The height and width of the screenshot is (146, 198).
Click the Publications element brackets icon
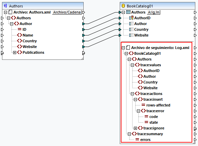pos(20,52)
